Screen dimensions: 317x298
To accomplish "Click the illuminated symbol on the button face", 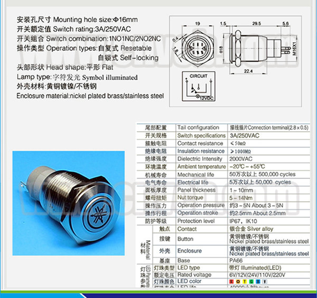I will click(x=98, y=215).
